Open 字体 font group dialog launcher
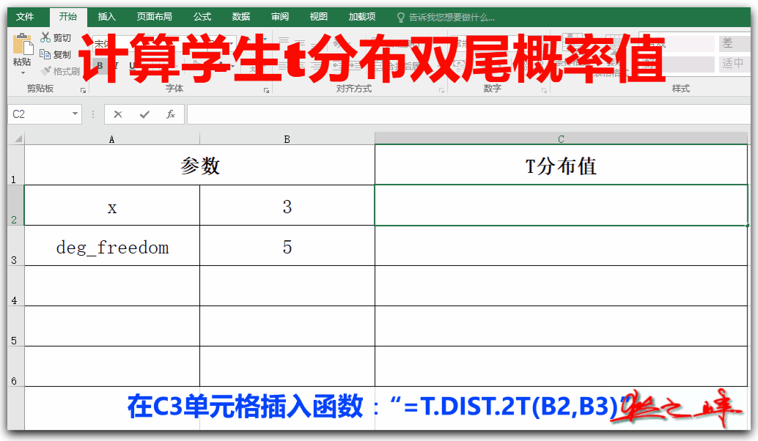Viewport: 758px width, 441px height. (266, 90)
